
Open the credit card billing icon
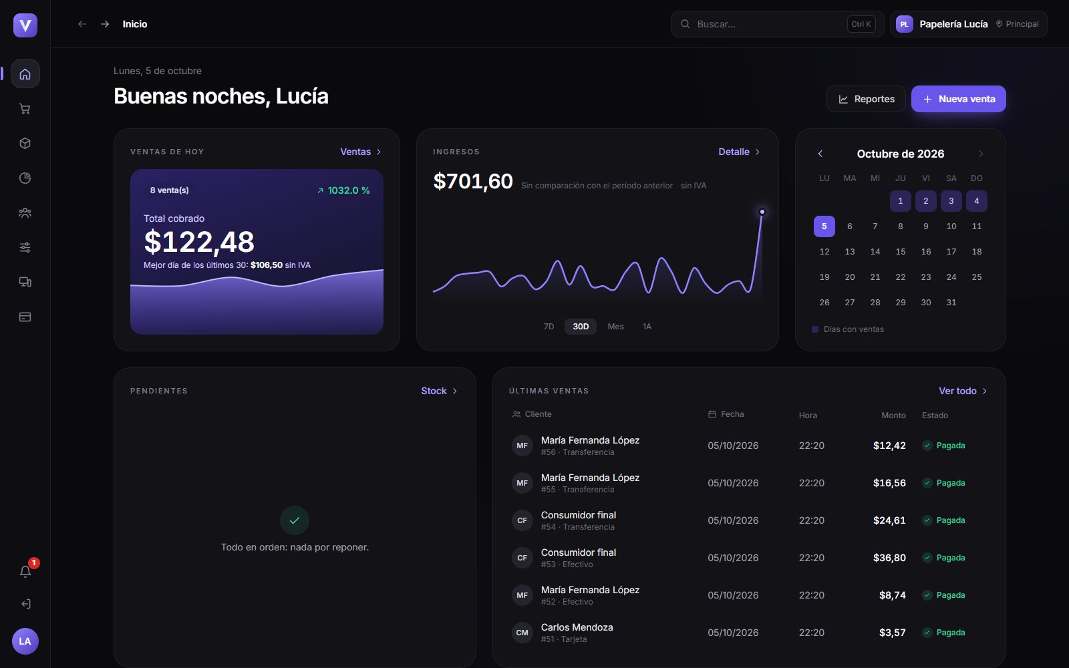[25, 317]
